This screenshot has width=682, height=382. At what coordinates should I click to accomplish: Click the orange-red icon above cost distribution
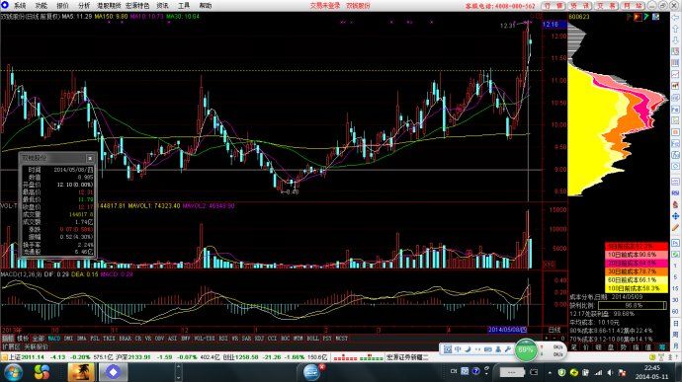pos(638,17)
